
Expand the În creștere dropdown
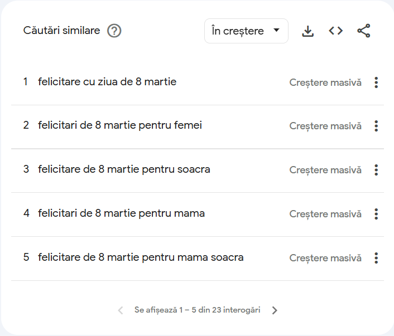point(246,31)
